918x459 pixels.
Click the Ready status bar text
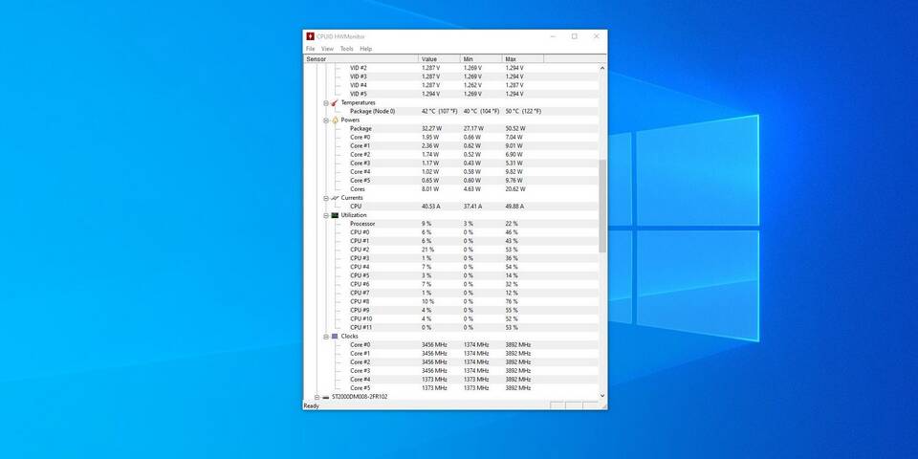click(x=312, y=405)
